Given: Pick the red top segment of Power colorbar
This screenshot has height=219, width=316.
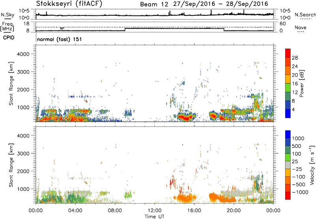Looking at the screenshot, I should (288, 53).
